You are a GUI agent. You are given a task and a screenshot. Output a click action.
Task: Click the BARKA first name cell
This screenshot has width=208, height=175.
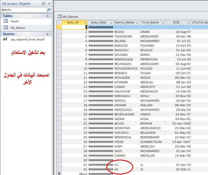coord(152,55)
